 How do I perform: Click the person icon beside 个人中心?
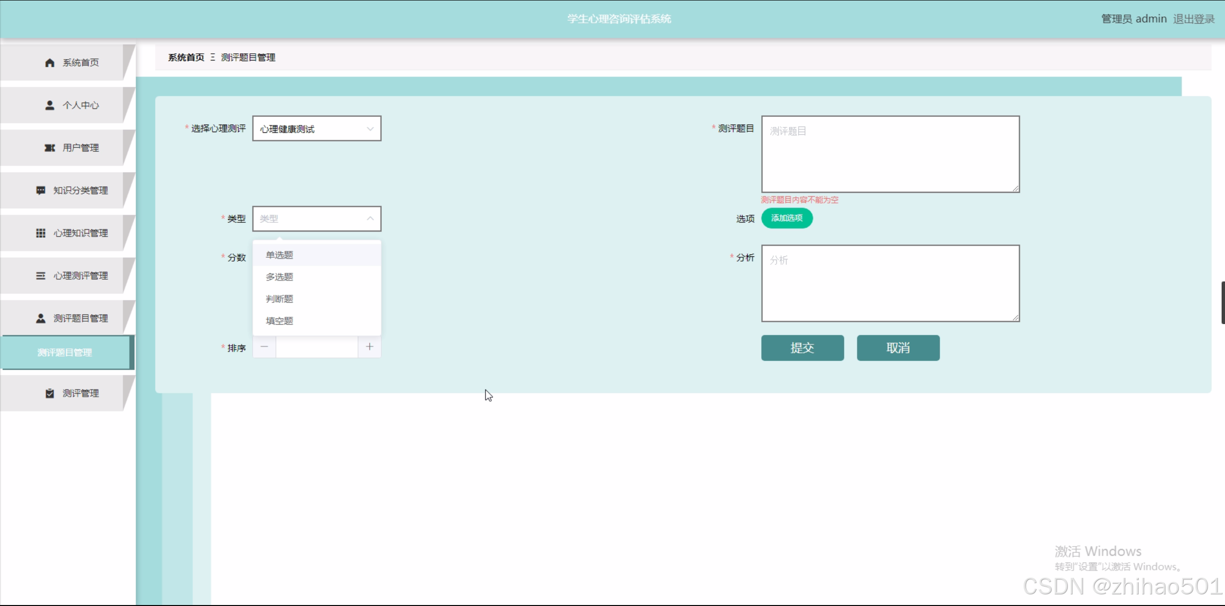(x=49, y=105)
